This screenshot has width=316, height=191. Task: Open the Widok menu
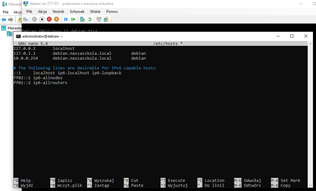[x=95, y=11]
